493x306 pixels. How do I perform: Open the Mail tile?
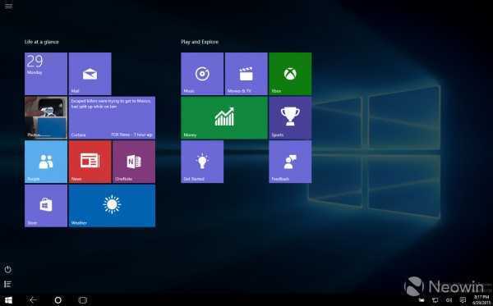(x=90, y=74)
